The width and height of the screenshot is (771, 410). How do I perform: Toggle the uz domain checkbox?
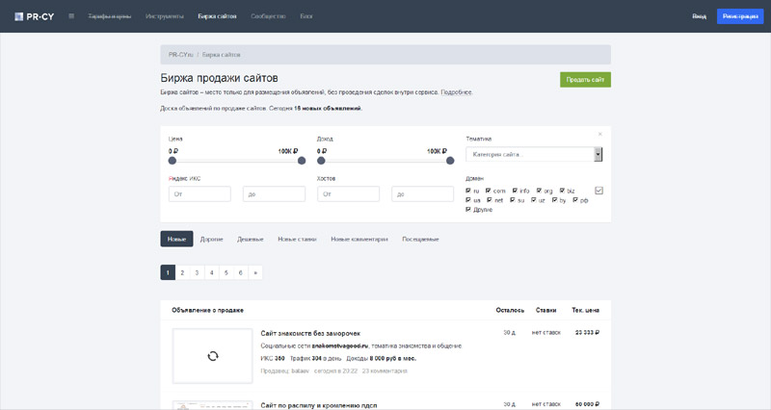point(534,200)
